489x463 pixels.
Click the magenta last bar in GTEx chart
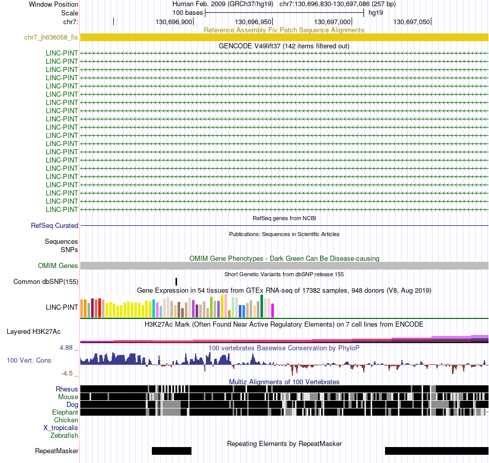point(272,311)
